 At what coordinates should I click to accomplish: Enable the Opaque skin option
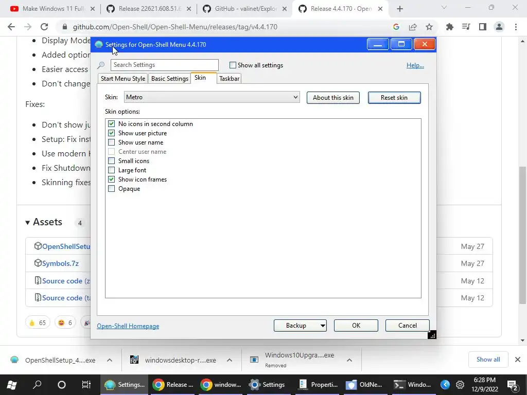[111, 189]
